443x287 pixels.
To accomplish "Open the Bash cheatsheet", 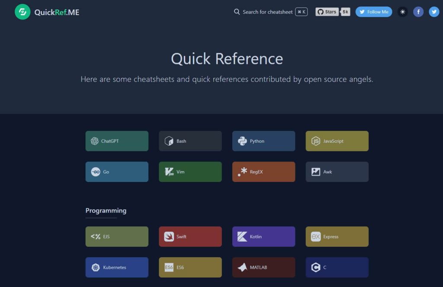I will 190,141.
